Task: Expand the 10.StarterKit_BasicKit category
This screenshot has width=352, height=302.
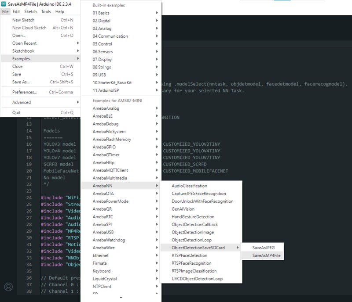Action: click(121, 83)
